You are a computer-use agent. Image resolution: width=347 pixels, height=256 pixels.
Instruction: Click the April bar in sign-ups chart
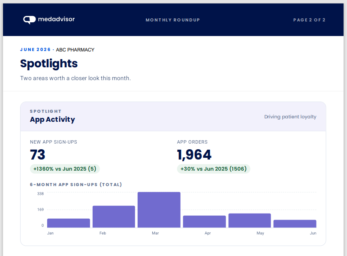[205, 222]
